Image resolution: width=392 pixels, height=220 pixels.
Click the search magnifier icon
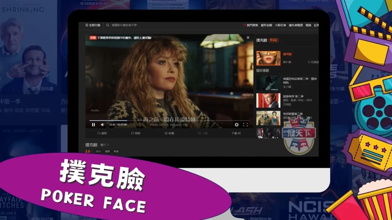[108, 25]
